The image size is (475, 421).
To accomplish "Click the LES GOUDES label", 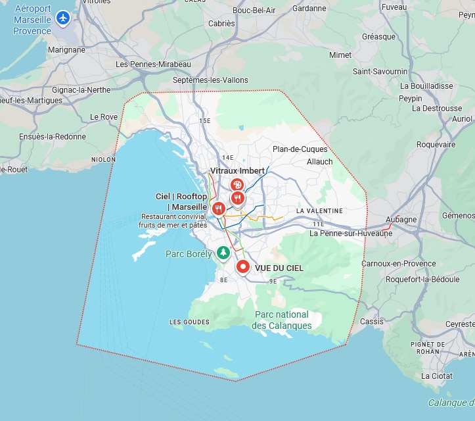I will pos(189,322).
